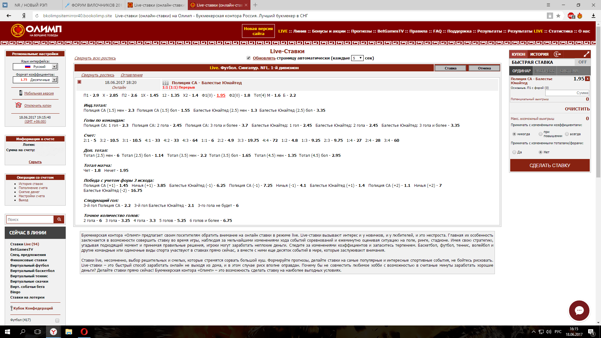Tick the Футбол (417) checkbox

pos(57,320)
